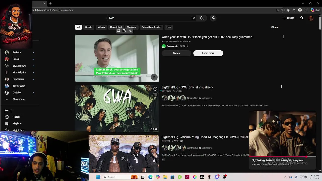Select the All filter chip
The width and height of the screenshot is (322, 181).
78,27
